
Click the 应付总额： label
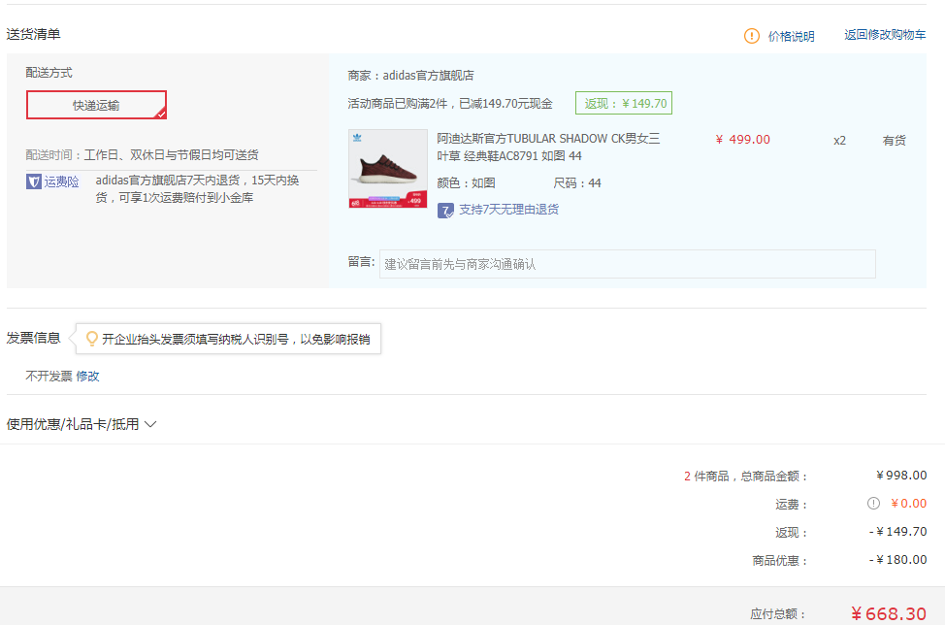778,614
